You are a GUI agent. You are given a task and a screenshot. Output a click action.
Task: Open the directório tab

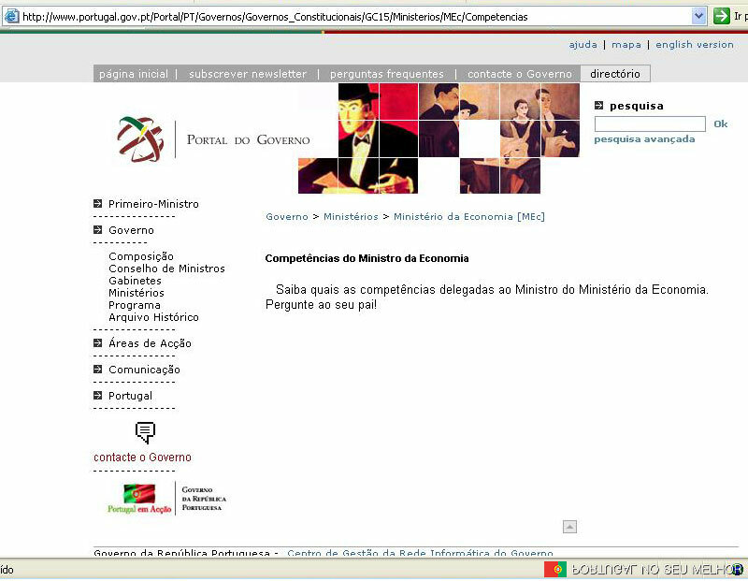[x=614, y=74]
